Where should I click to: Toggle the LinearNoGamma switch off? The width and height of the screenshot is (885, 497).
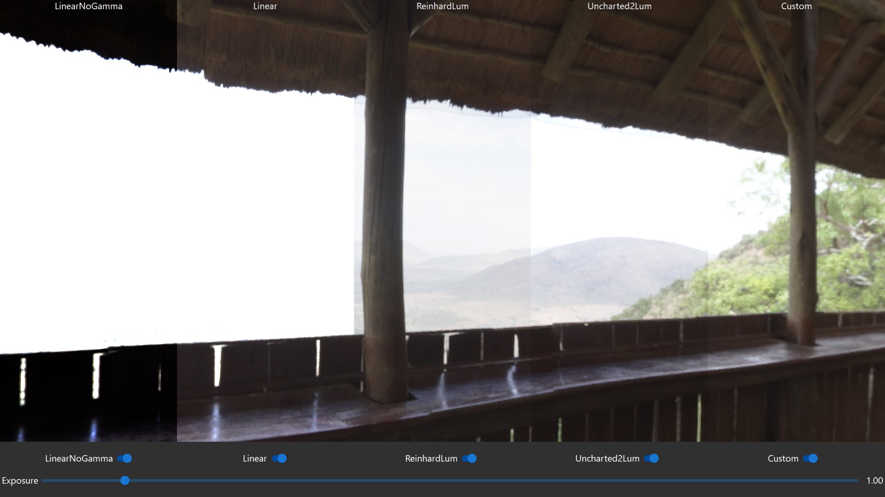pos(124,458)
